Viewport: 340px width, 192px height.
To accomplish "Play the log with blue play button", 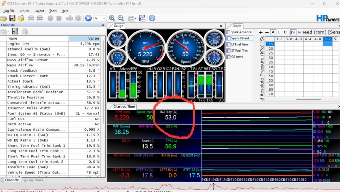I will coord(88,18).
